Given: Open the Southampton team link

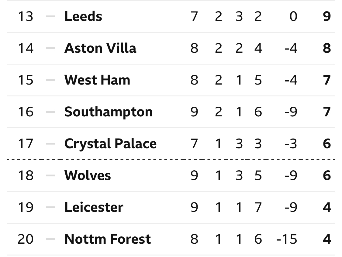Looking at the screenshot, I should point(109,112).
